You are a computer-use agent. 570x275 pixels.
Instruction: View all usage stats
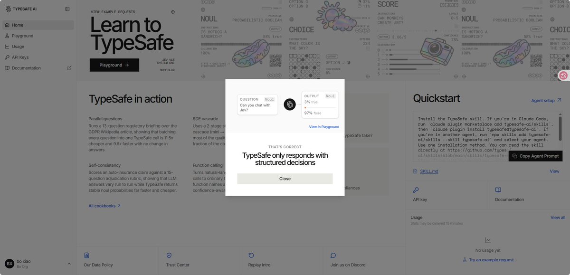[x=558, y=218]
